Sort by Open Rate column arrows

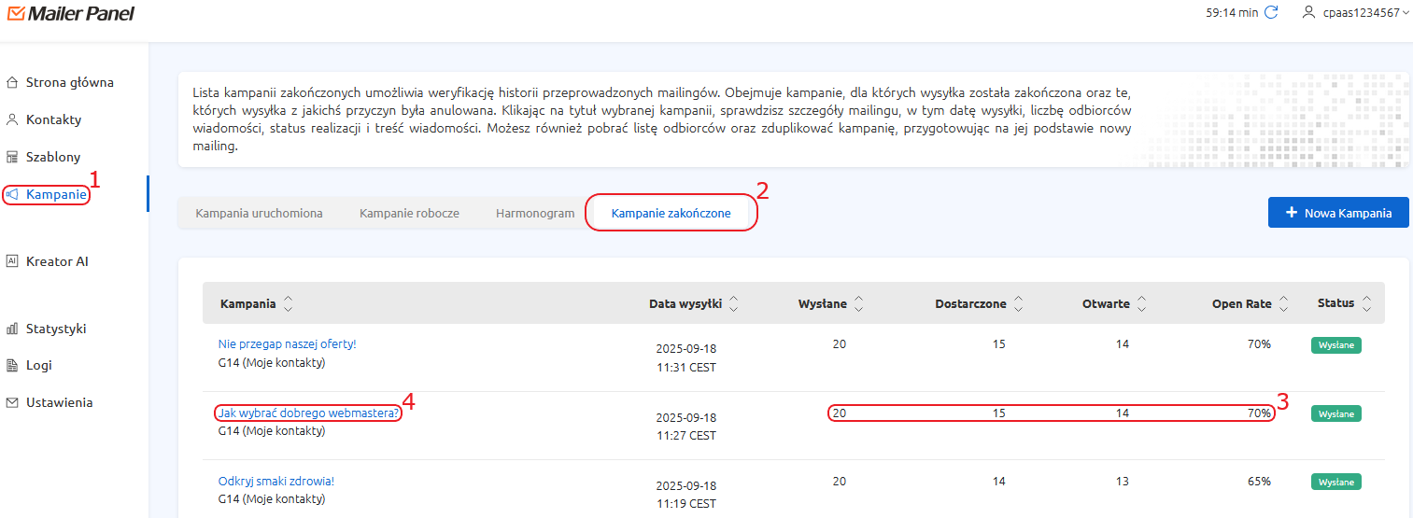(1284, 303)
